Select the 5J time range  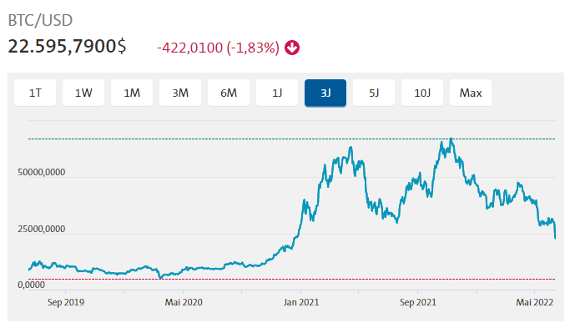[x=374, y=93]
